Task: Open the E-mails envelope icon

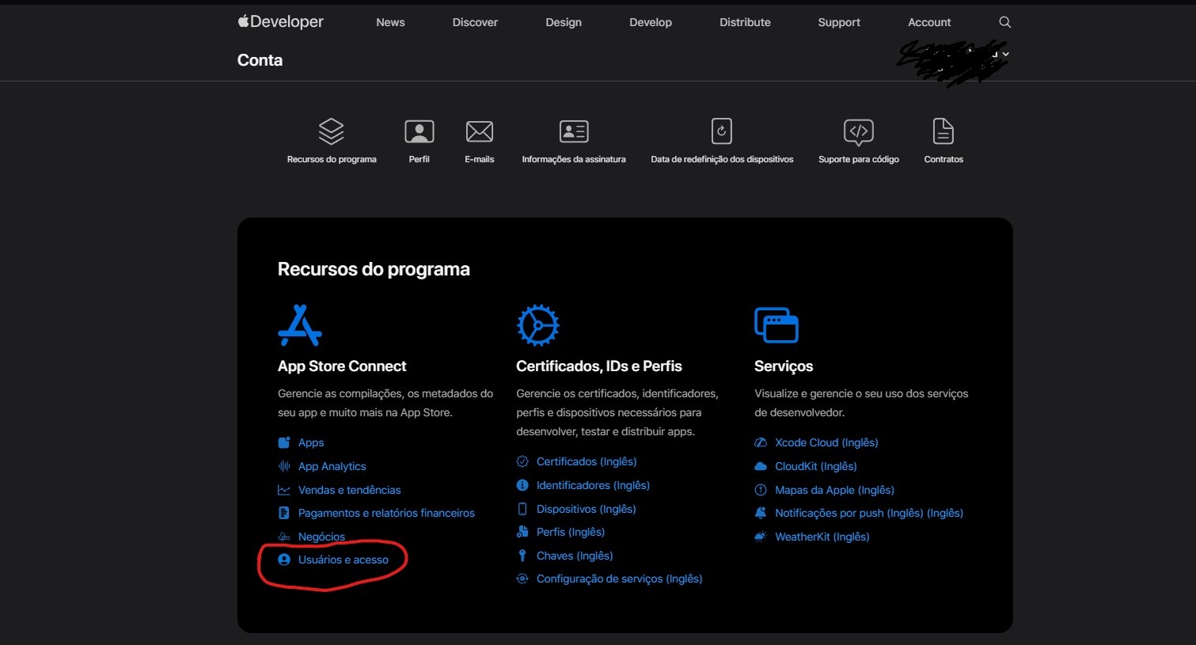Action: point(479,131)
